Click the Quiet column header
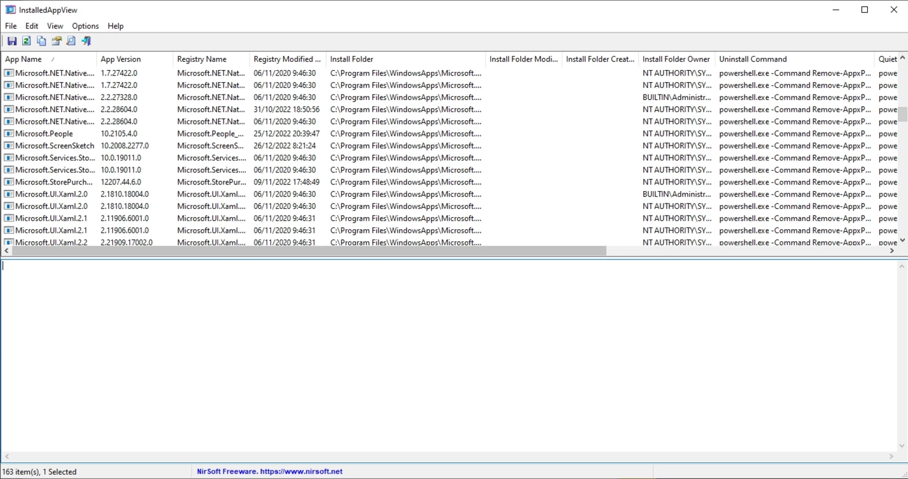The image size is (908, 479). (x=886, y=59)
